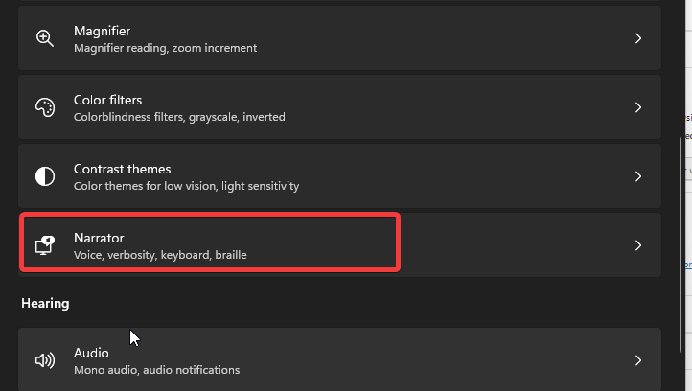
Task: Click the Magnifier zoom glass icon
Action: point(45,38)
